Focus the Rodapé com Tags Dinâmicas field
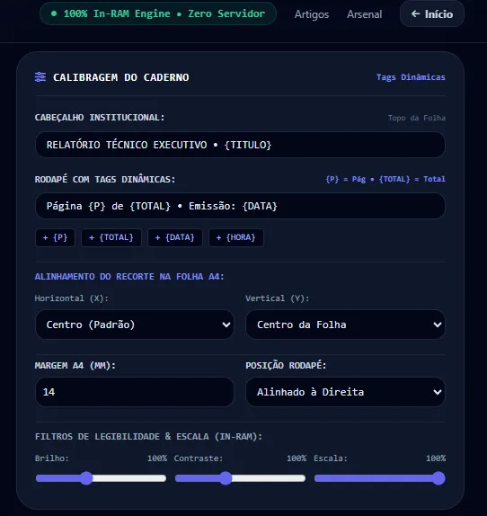 240,206
